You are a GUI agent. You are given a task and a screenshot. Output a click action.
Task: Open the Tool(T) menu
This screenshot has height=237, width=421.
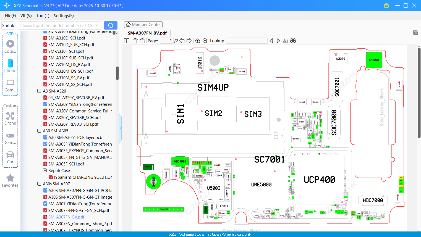point(43,15)
